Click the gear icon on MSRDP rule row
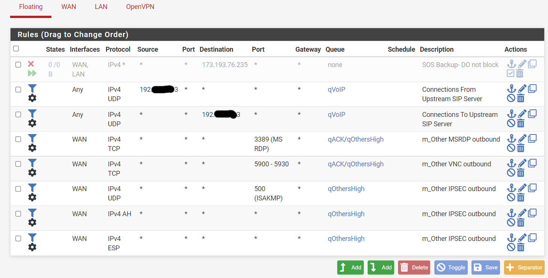Image resolution: width=548 pixels, height=278 pixels. (x=32, y=148)
